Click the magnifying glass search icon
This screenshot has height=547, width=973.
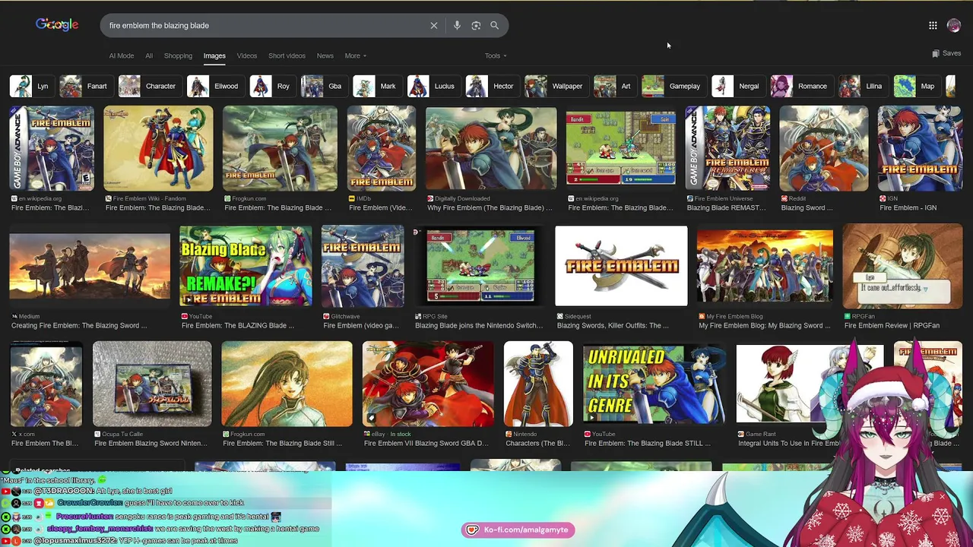(x=494, y=25)
